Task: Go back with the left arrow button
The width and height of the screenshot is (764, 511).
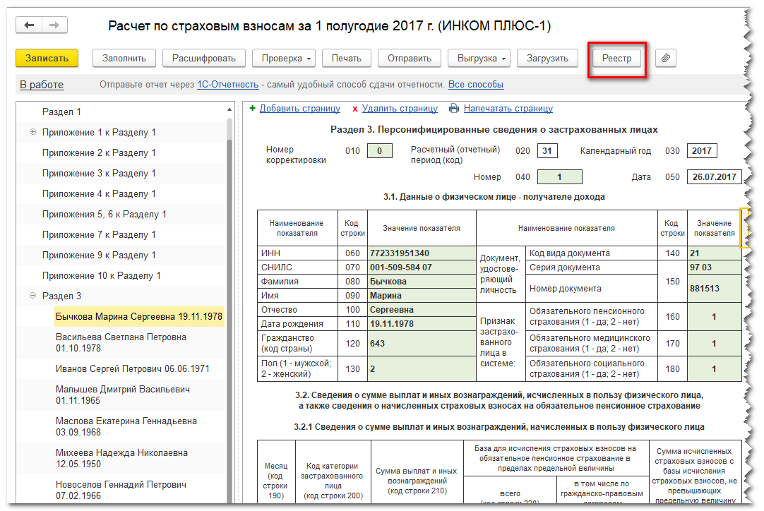Action: [x=29, y=25]
